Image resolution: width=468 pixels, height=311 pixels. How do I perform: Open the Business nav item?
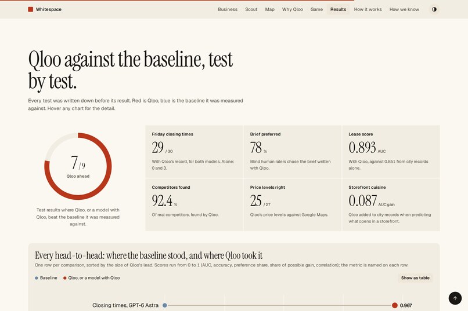tap(228, 9)
